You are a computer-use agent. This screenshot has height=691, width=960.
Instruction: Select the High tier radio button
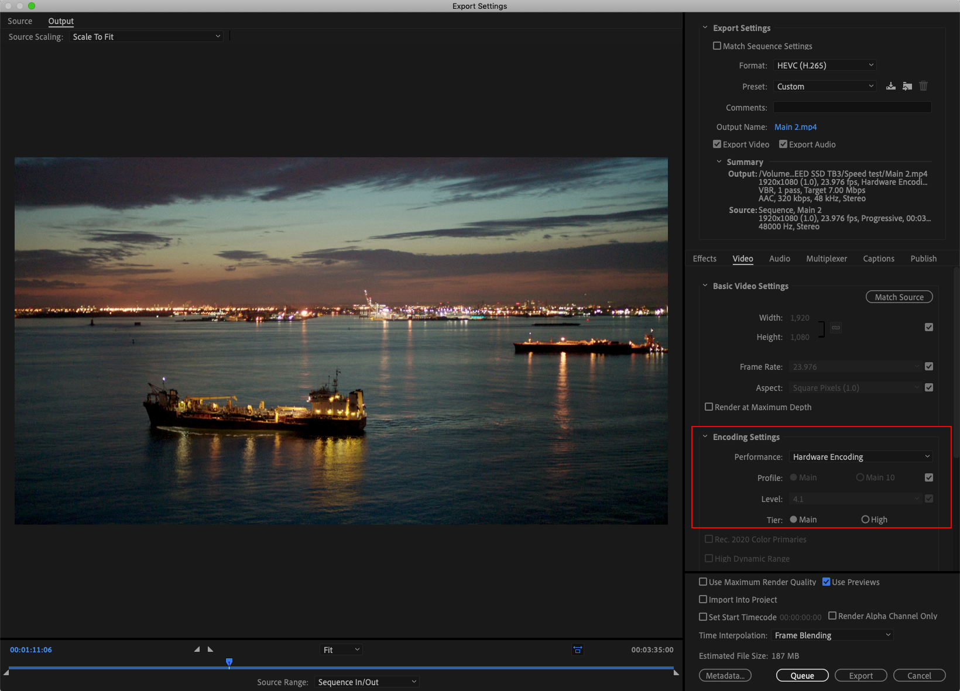865,520
